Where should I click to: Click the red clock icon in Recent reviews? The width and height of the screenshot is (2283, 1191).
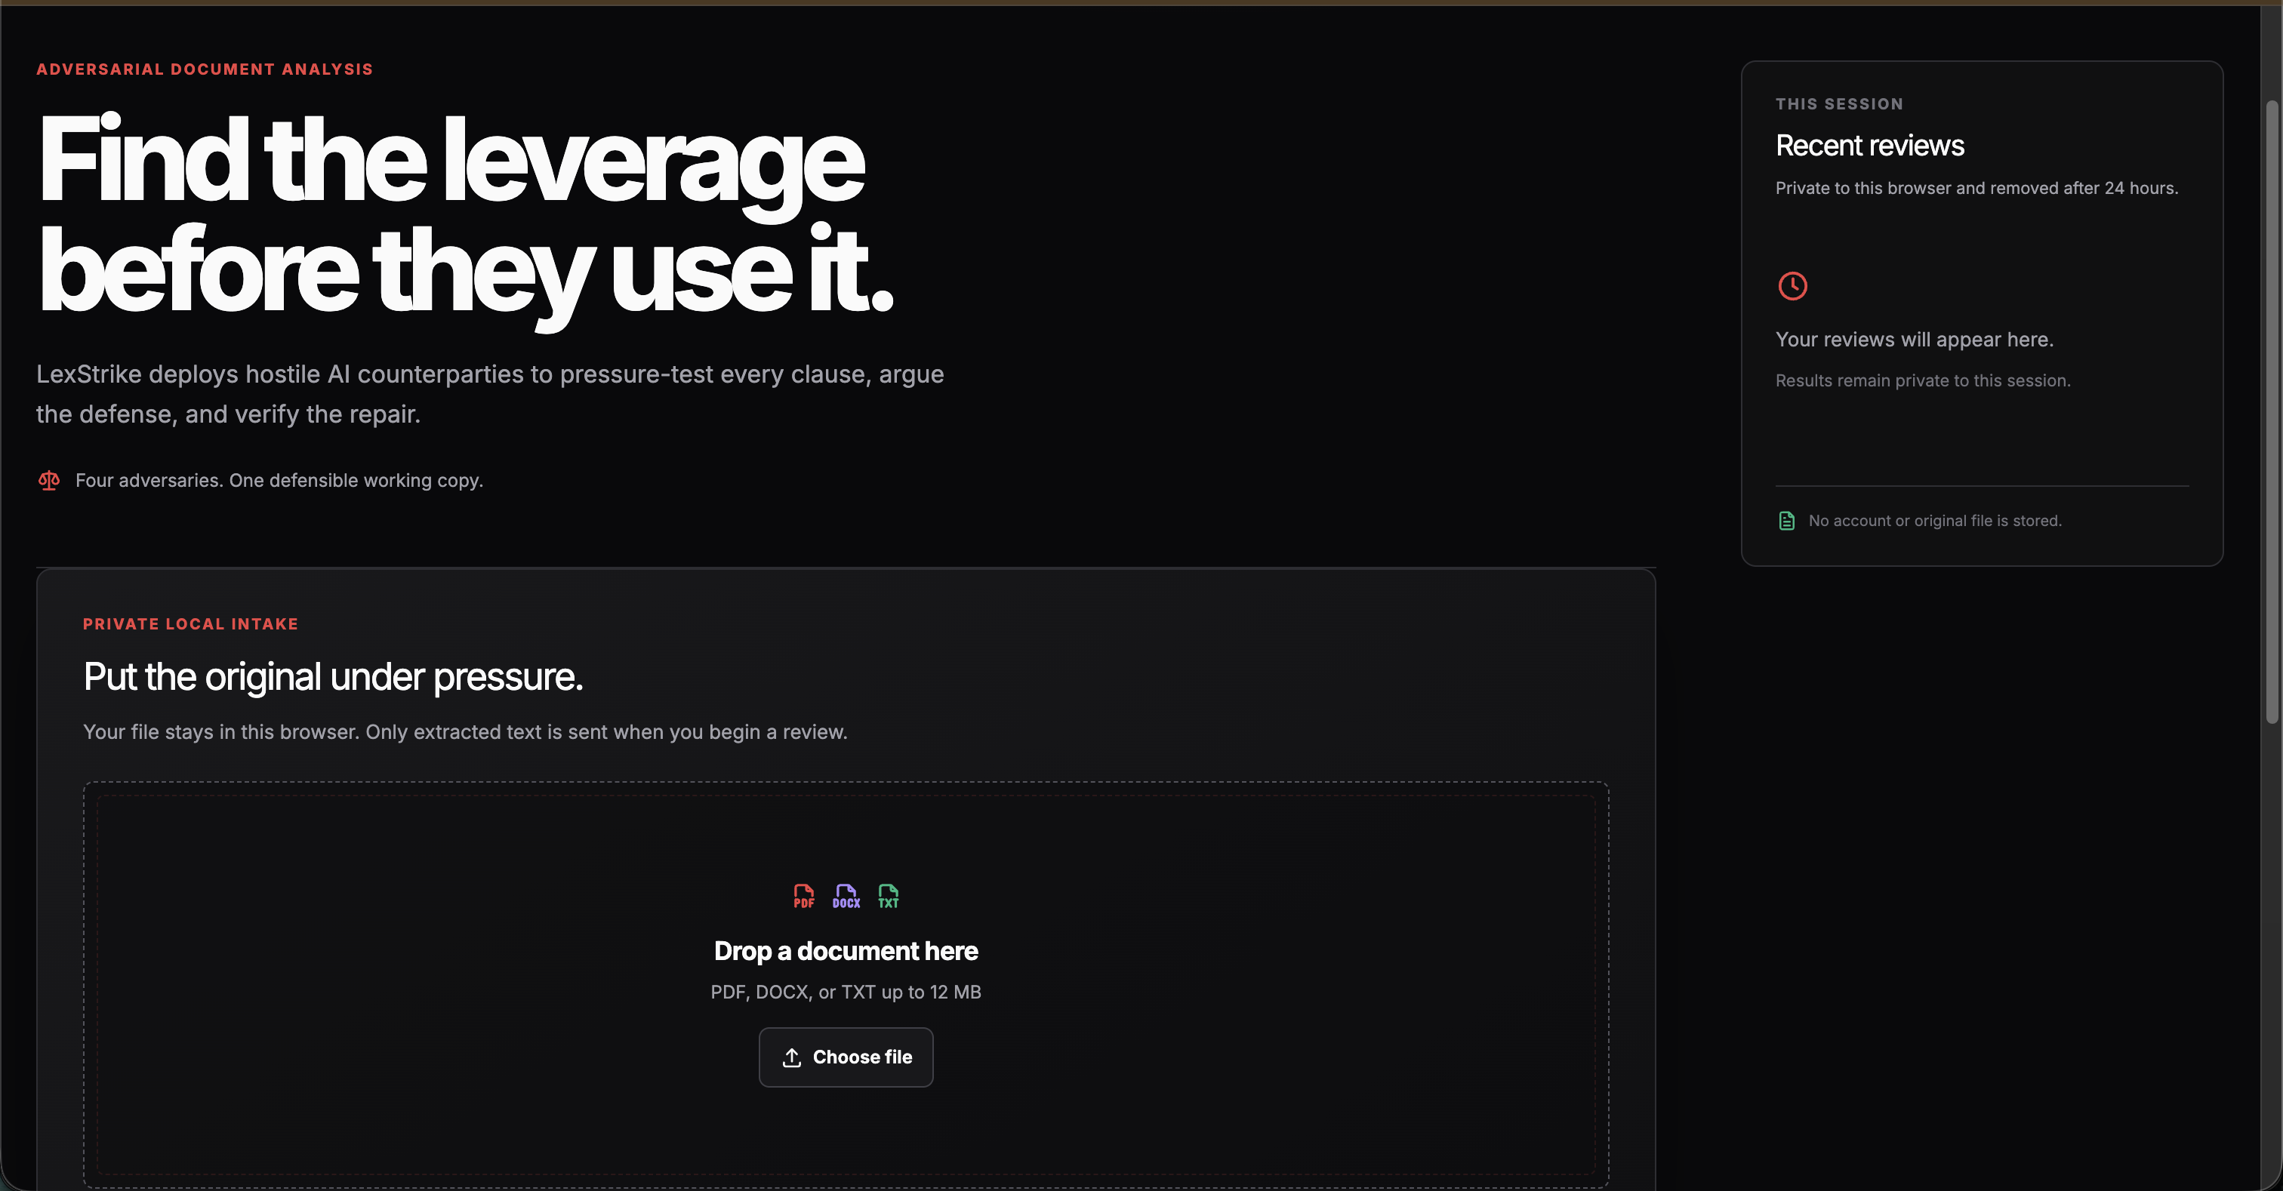1793,286
